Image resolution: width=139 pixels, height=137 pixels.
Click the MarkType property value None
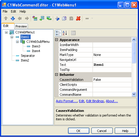coord(112,55)
